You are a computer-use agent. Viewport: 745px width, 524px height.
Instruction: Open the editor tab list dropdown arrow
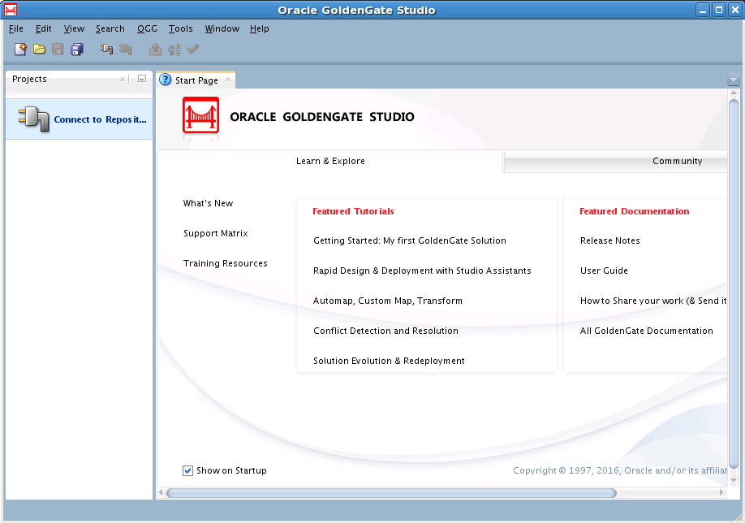[733, 80]
